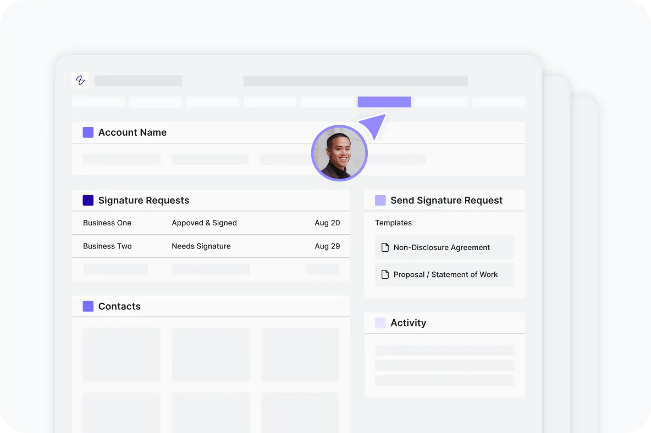Click the Aug 20 date cell
Screen dimensions: 651x433
tap(327, 223)
